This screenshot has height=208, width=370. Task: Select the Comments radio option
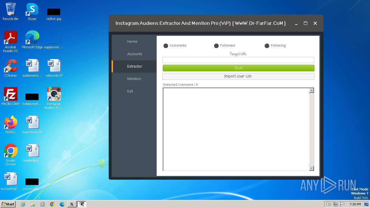pos(175,46)
